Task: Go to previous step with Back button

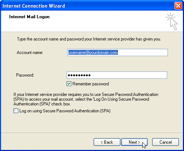Action: pos(107,142)
